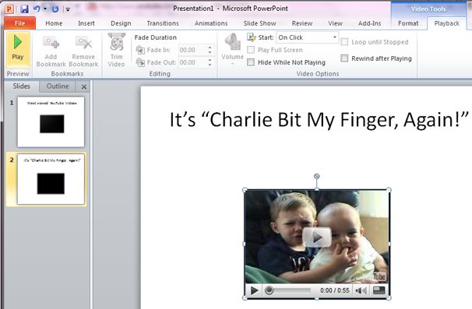Image resolution: width=472 pixels, height=309 pixels.
Task: Open the Start 'On Click' dropdown
Action: (334, 37)
